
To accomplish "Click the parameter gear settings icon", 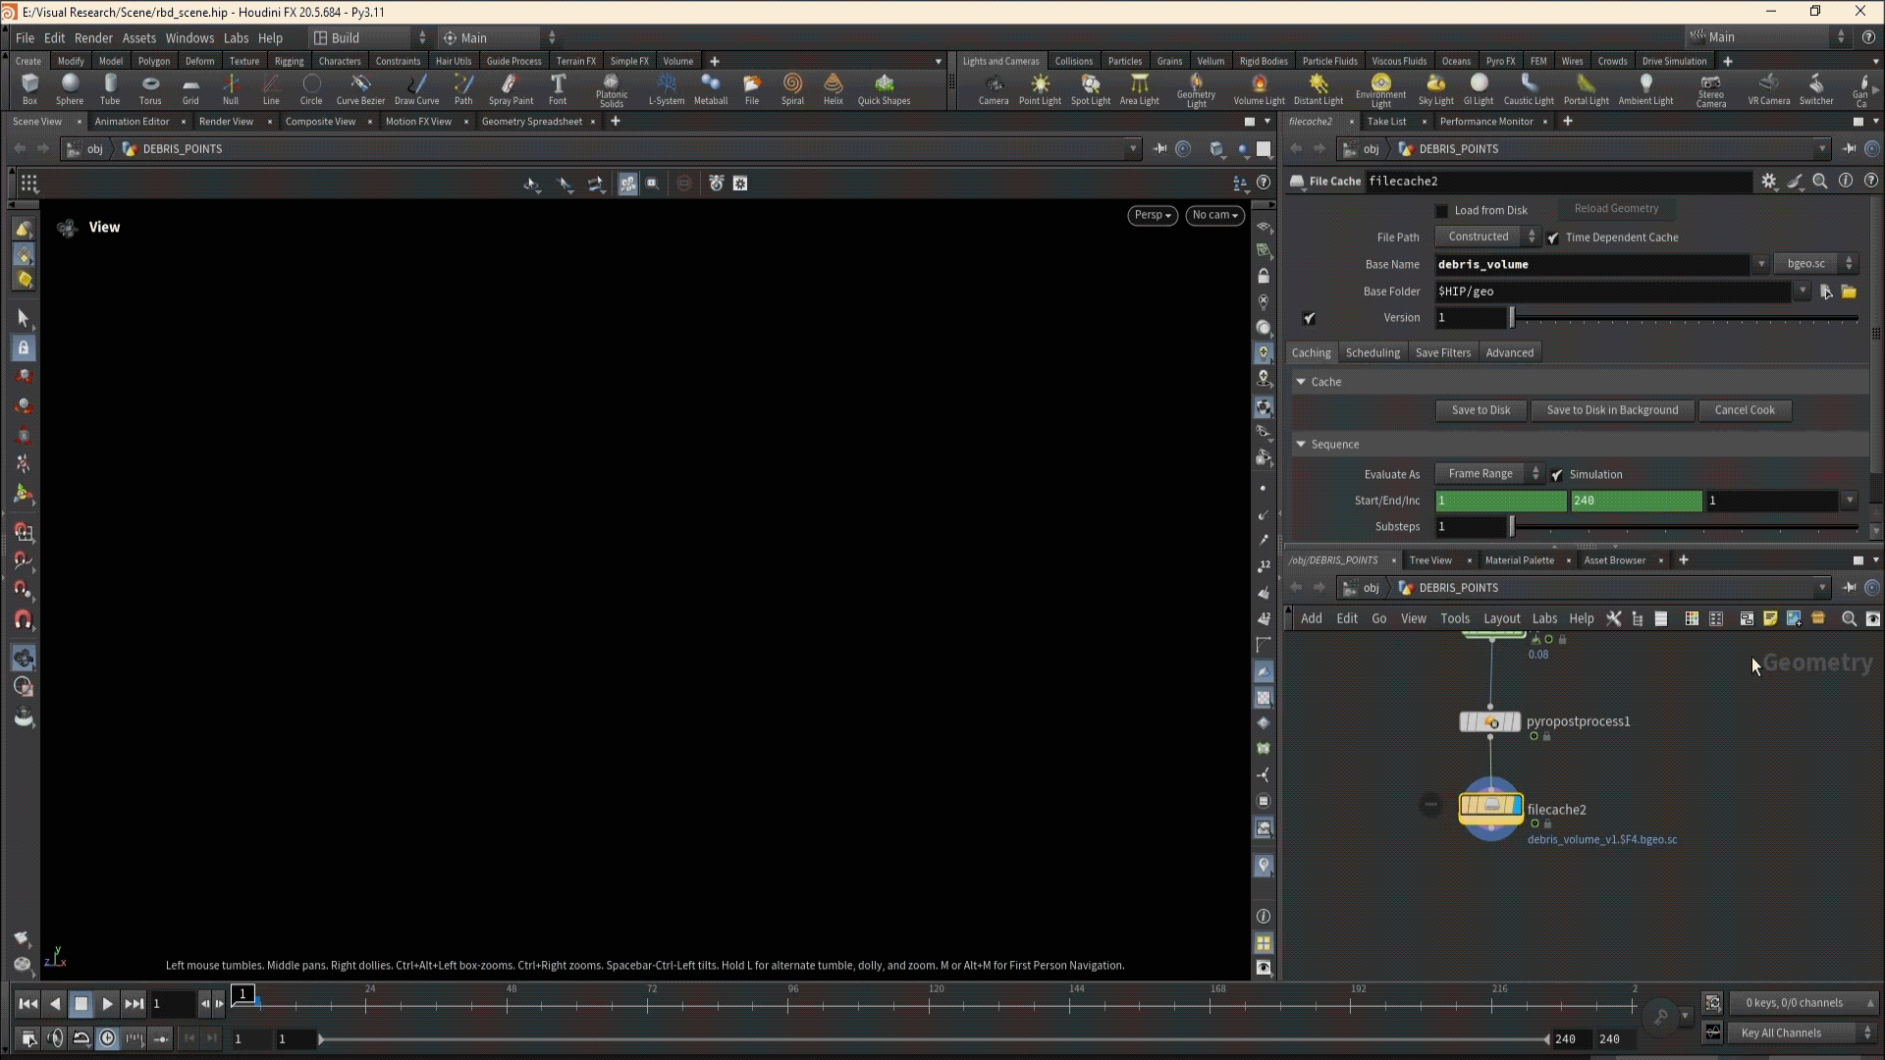I will click(x=1769, y=182).
